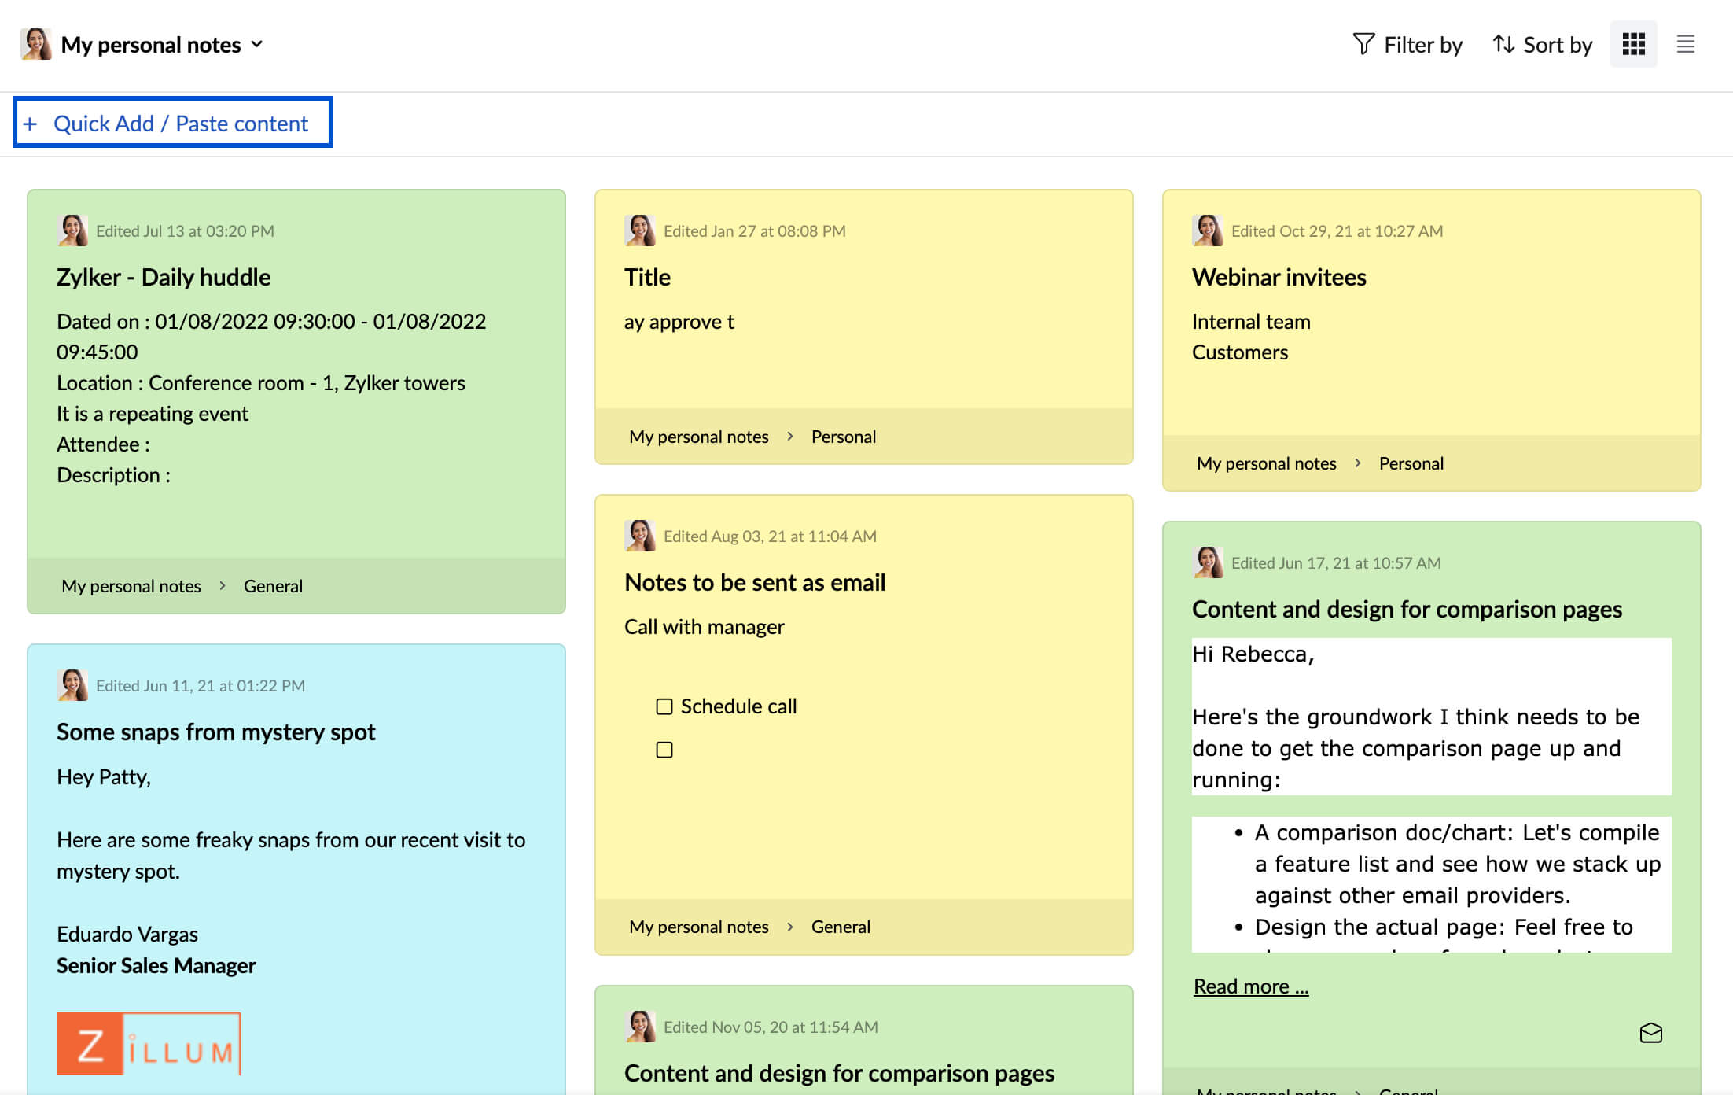Tick the empty checkbox below Schedule call
Image resolution: width=1733 pixels, height=1095 pixels.
click(x=664, y=750)
